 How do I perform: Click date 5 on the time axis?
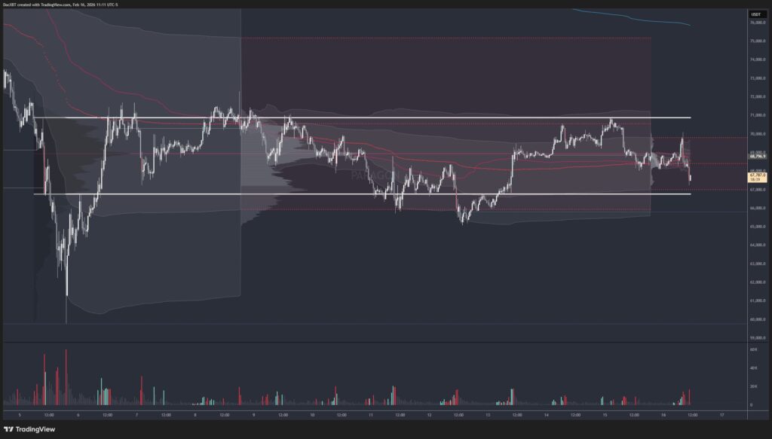point(19,415)
